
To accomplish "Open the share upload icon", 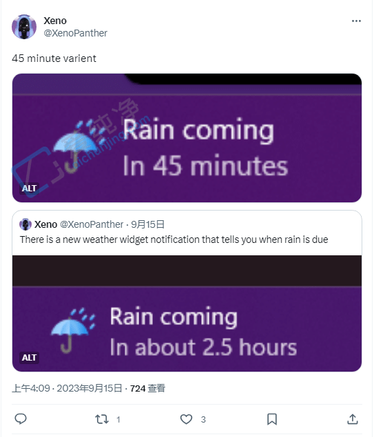I will point(353,419).
